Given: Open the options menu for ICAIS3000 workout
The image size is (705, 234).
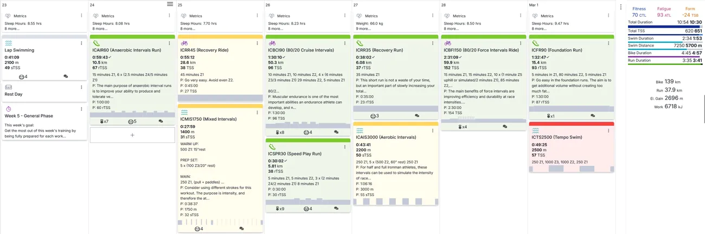Looking at the screenshot, I should click(433, 131).
